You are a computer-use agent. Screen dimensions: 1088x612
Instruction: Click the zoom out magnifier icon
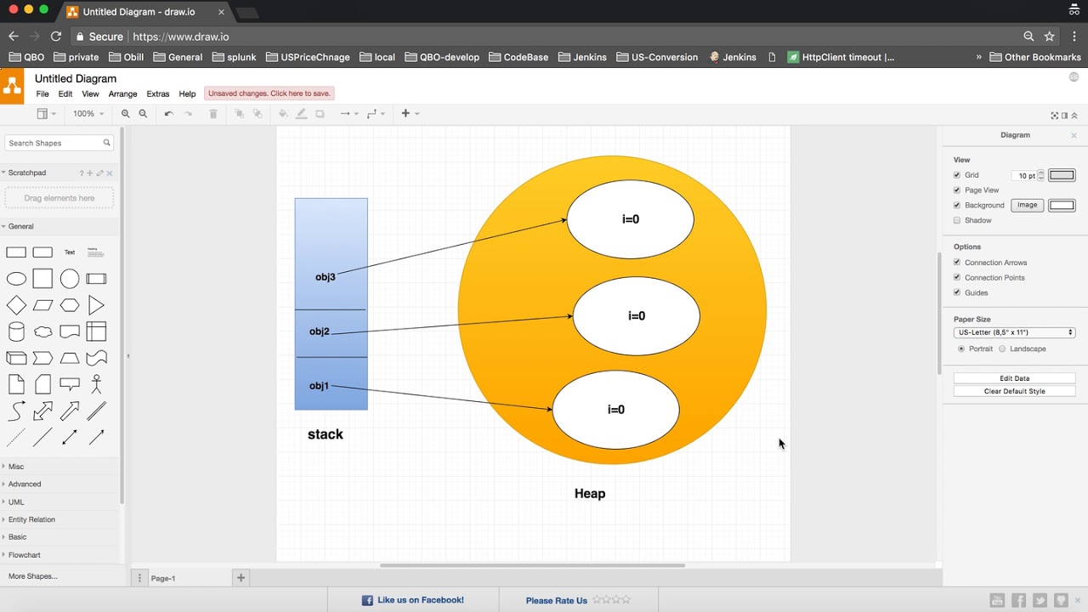pos(143,114)
